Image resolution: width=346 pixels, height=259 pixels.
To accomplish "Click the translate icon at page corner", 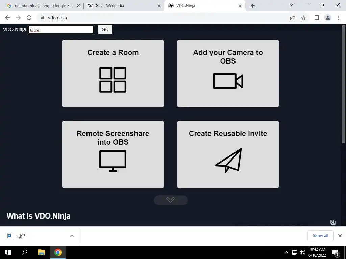I will (332, 222).
